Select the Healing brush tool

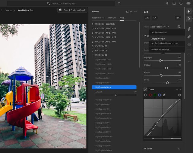[189, 37]
